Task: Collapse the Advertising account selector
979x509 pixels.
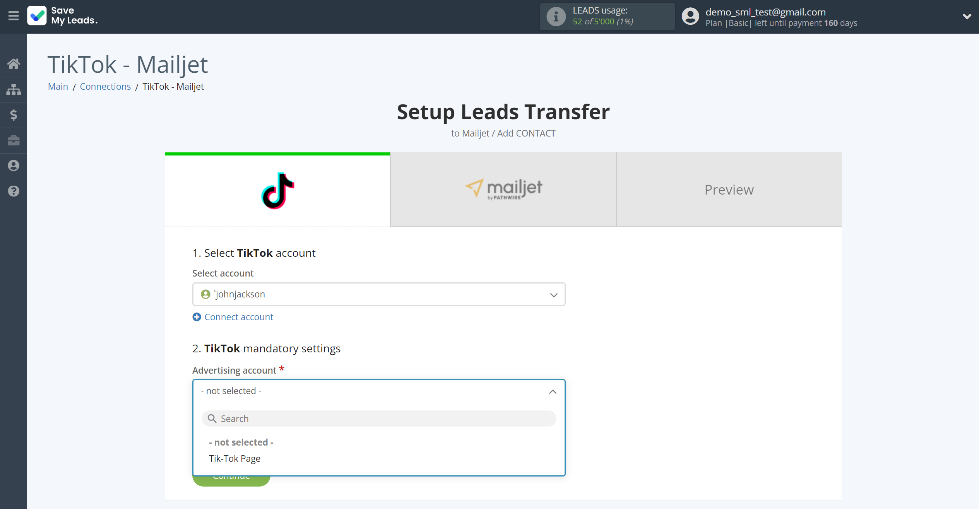Action: (553, 391)
